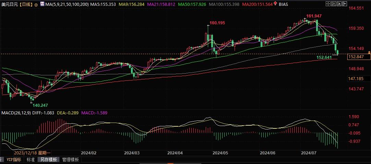Click the MA200:151.564 value

258,4
